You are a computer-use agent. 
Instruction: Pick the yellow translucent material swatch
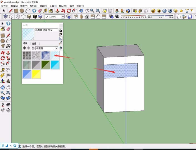point(36,74)
